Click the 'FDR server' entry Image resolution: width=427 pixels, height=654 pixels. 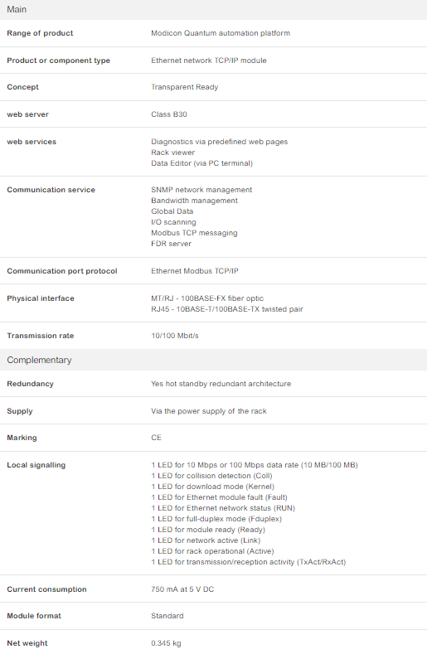(171, 244)
